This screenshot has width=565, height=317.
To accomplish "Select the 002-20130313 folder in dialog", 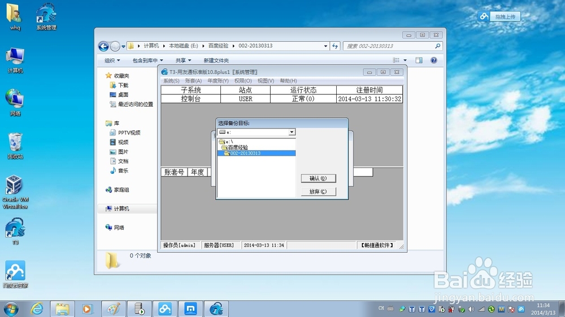I will (257, 153).
